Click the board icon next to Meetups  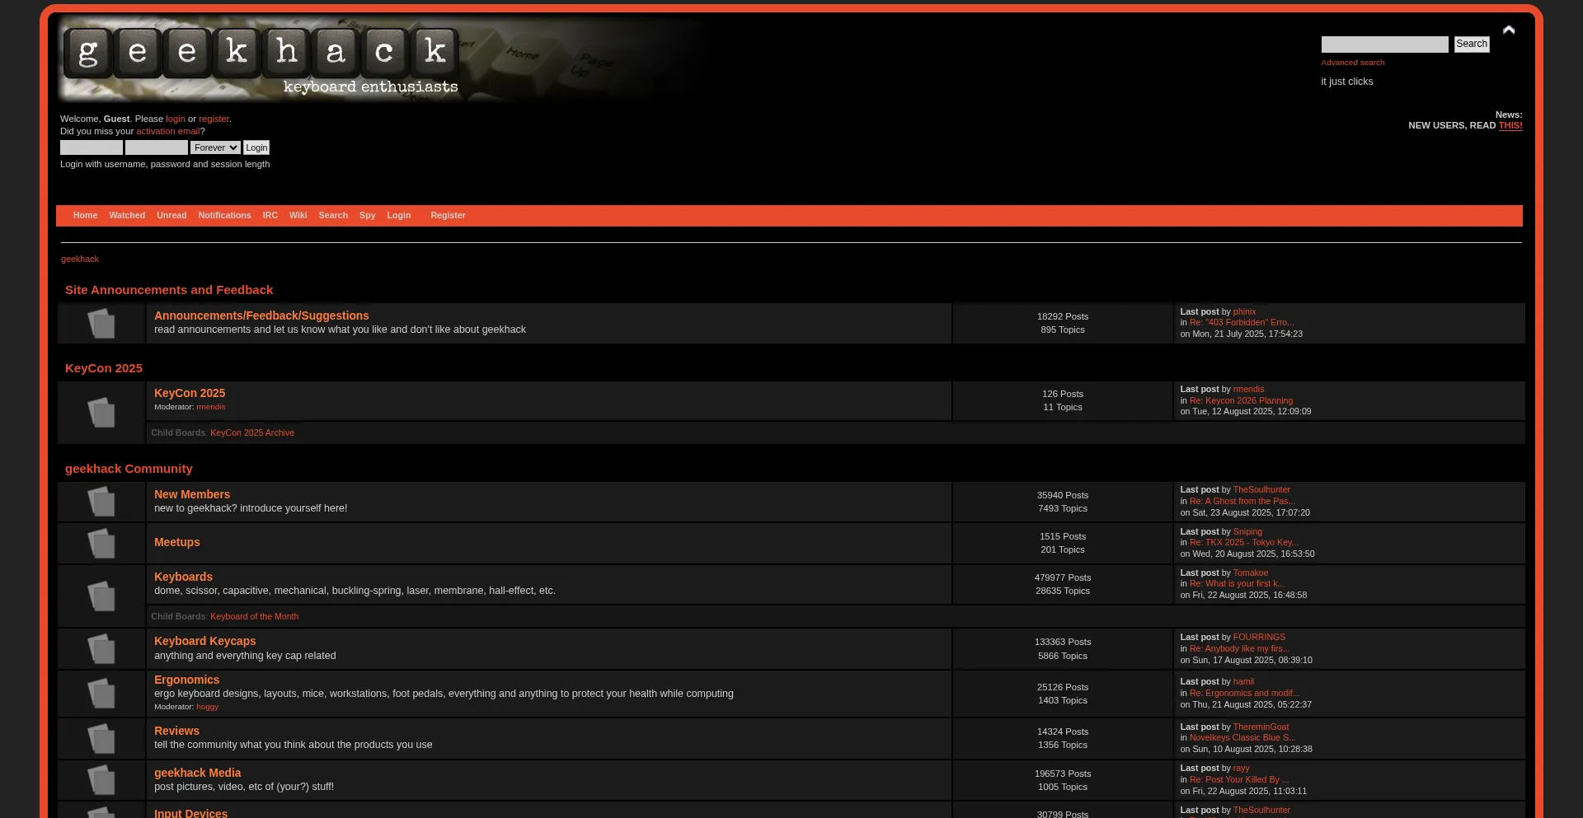pos(101,543)
